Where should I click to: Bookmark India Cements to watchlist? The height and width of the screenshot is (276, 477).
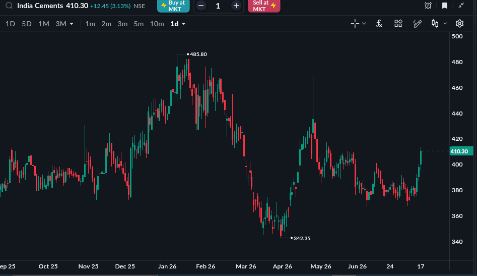coord(444,6)
